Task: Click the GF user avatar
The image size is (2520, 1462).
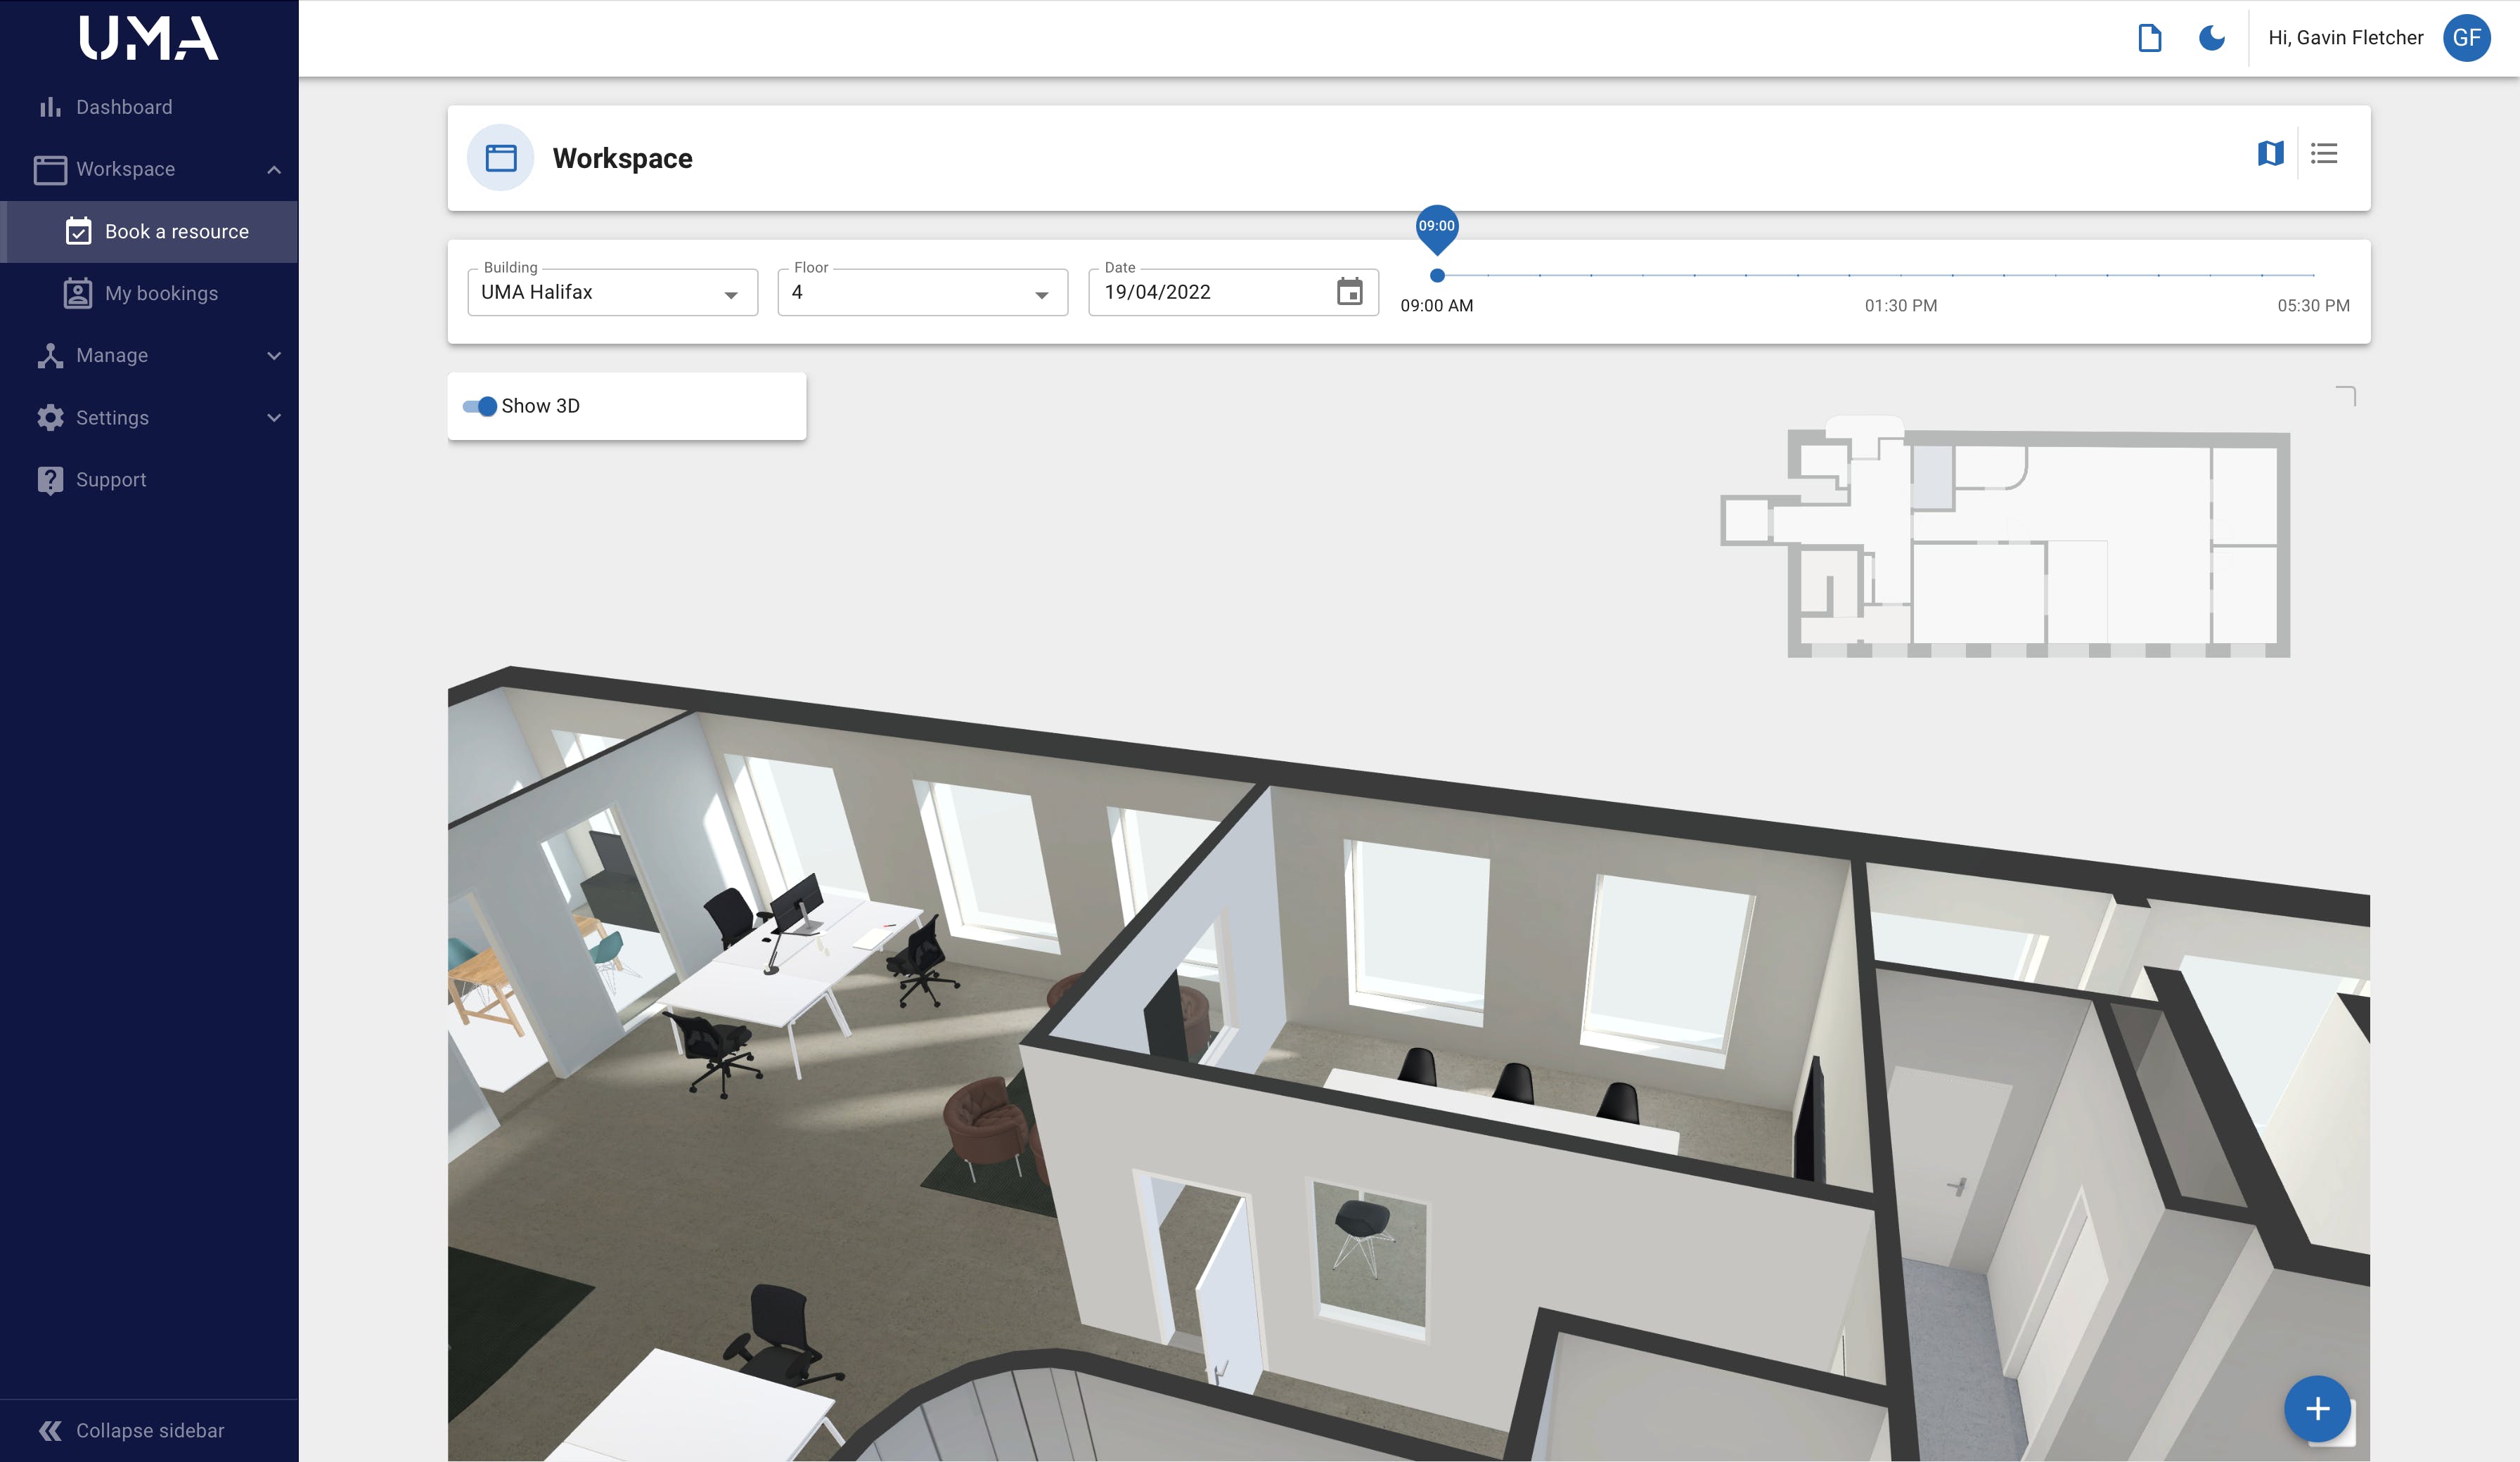Action: [x=2466, y=38]
